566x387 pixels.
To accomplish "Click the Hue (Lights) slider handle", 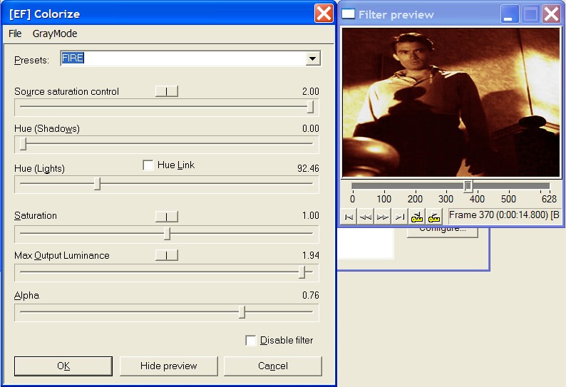I will click(x=98, y=183).
